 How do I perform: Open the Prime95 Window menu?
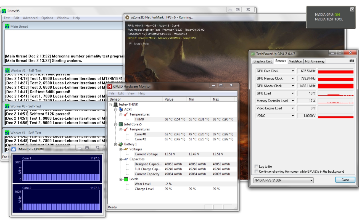coord(63,18)
